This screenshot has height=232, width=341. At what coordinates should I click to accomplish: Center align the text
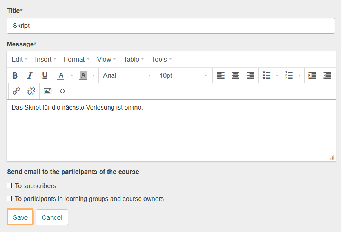pos(236,75)
